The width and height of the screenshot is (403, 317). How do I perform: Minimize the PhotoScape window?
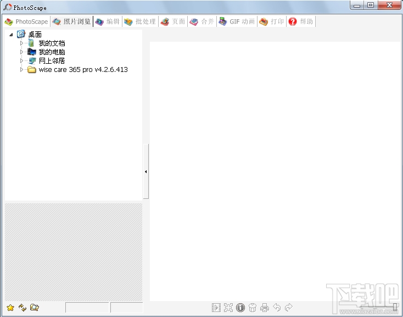pyautogui.click(x=357, y=5)
